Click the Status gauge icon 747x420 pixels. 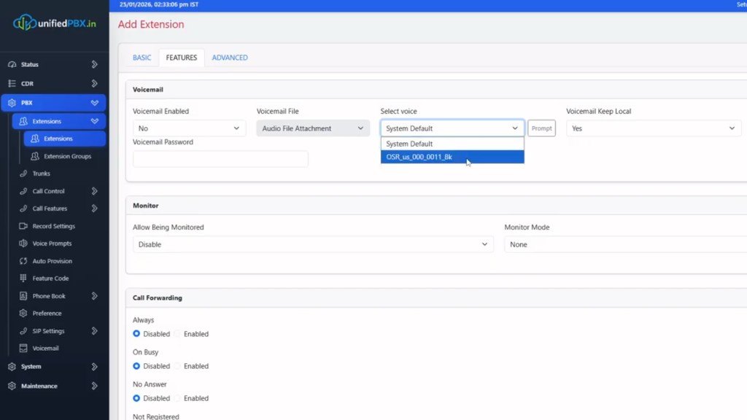12,64
